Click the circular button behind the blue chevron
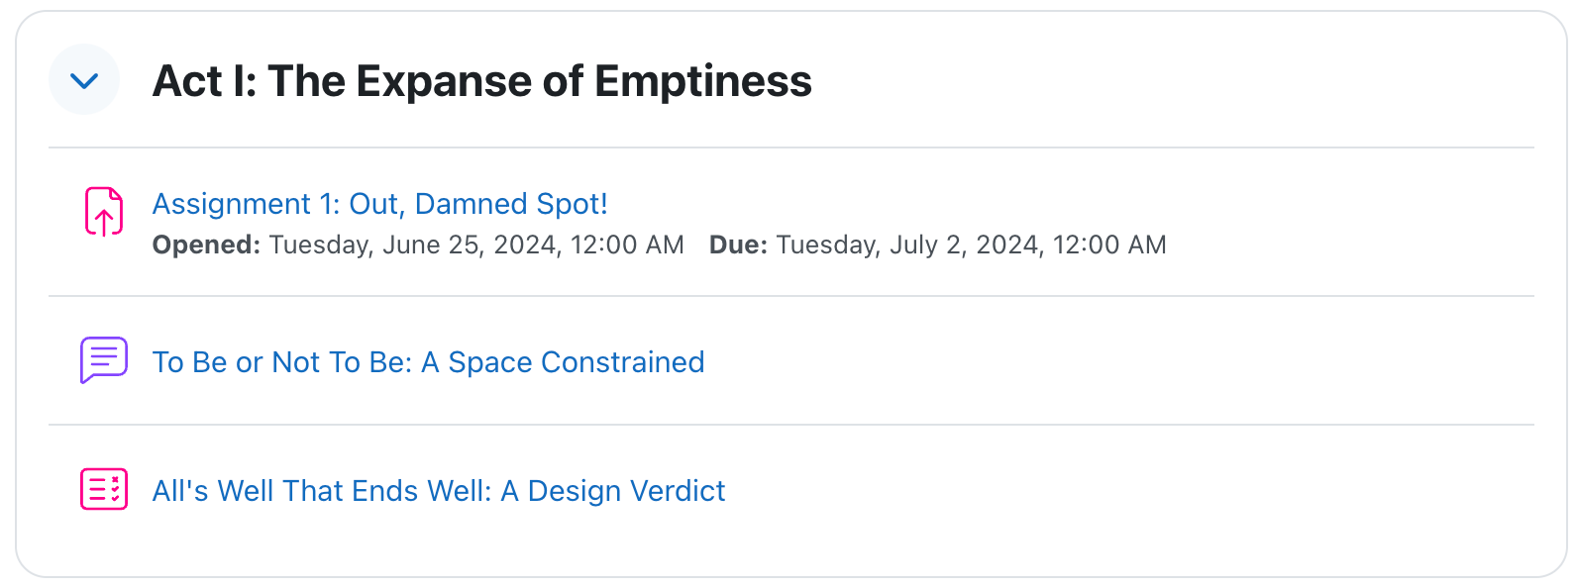 pos(84,79)
